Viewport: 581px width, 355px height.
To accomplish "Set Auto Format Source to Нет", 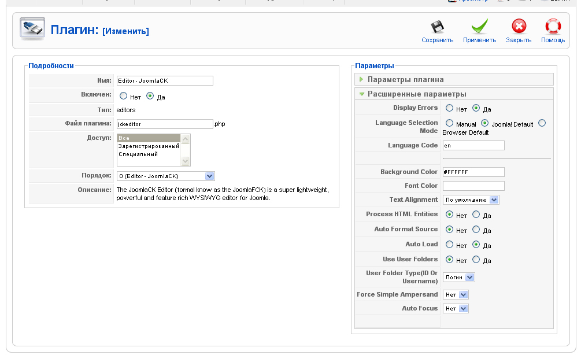I will click(449, 230).
